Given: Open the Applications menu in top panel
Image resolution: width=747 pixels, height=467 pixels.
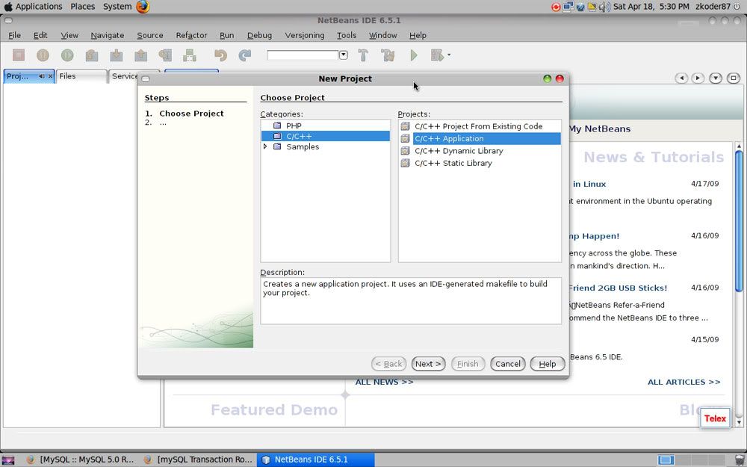Looking at the screenshot, I should [x=39, y=7].
